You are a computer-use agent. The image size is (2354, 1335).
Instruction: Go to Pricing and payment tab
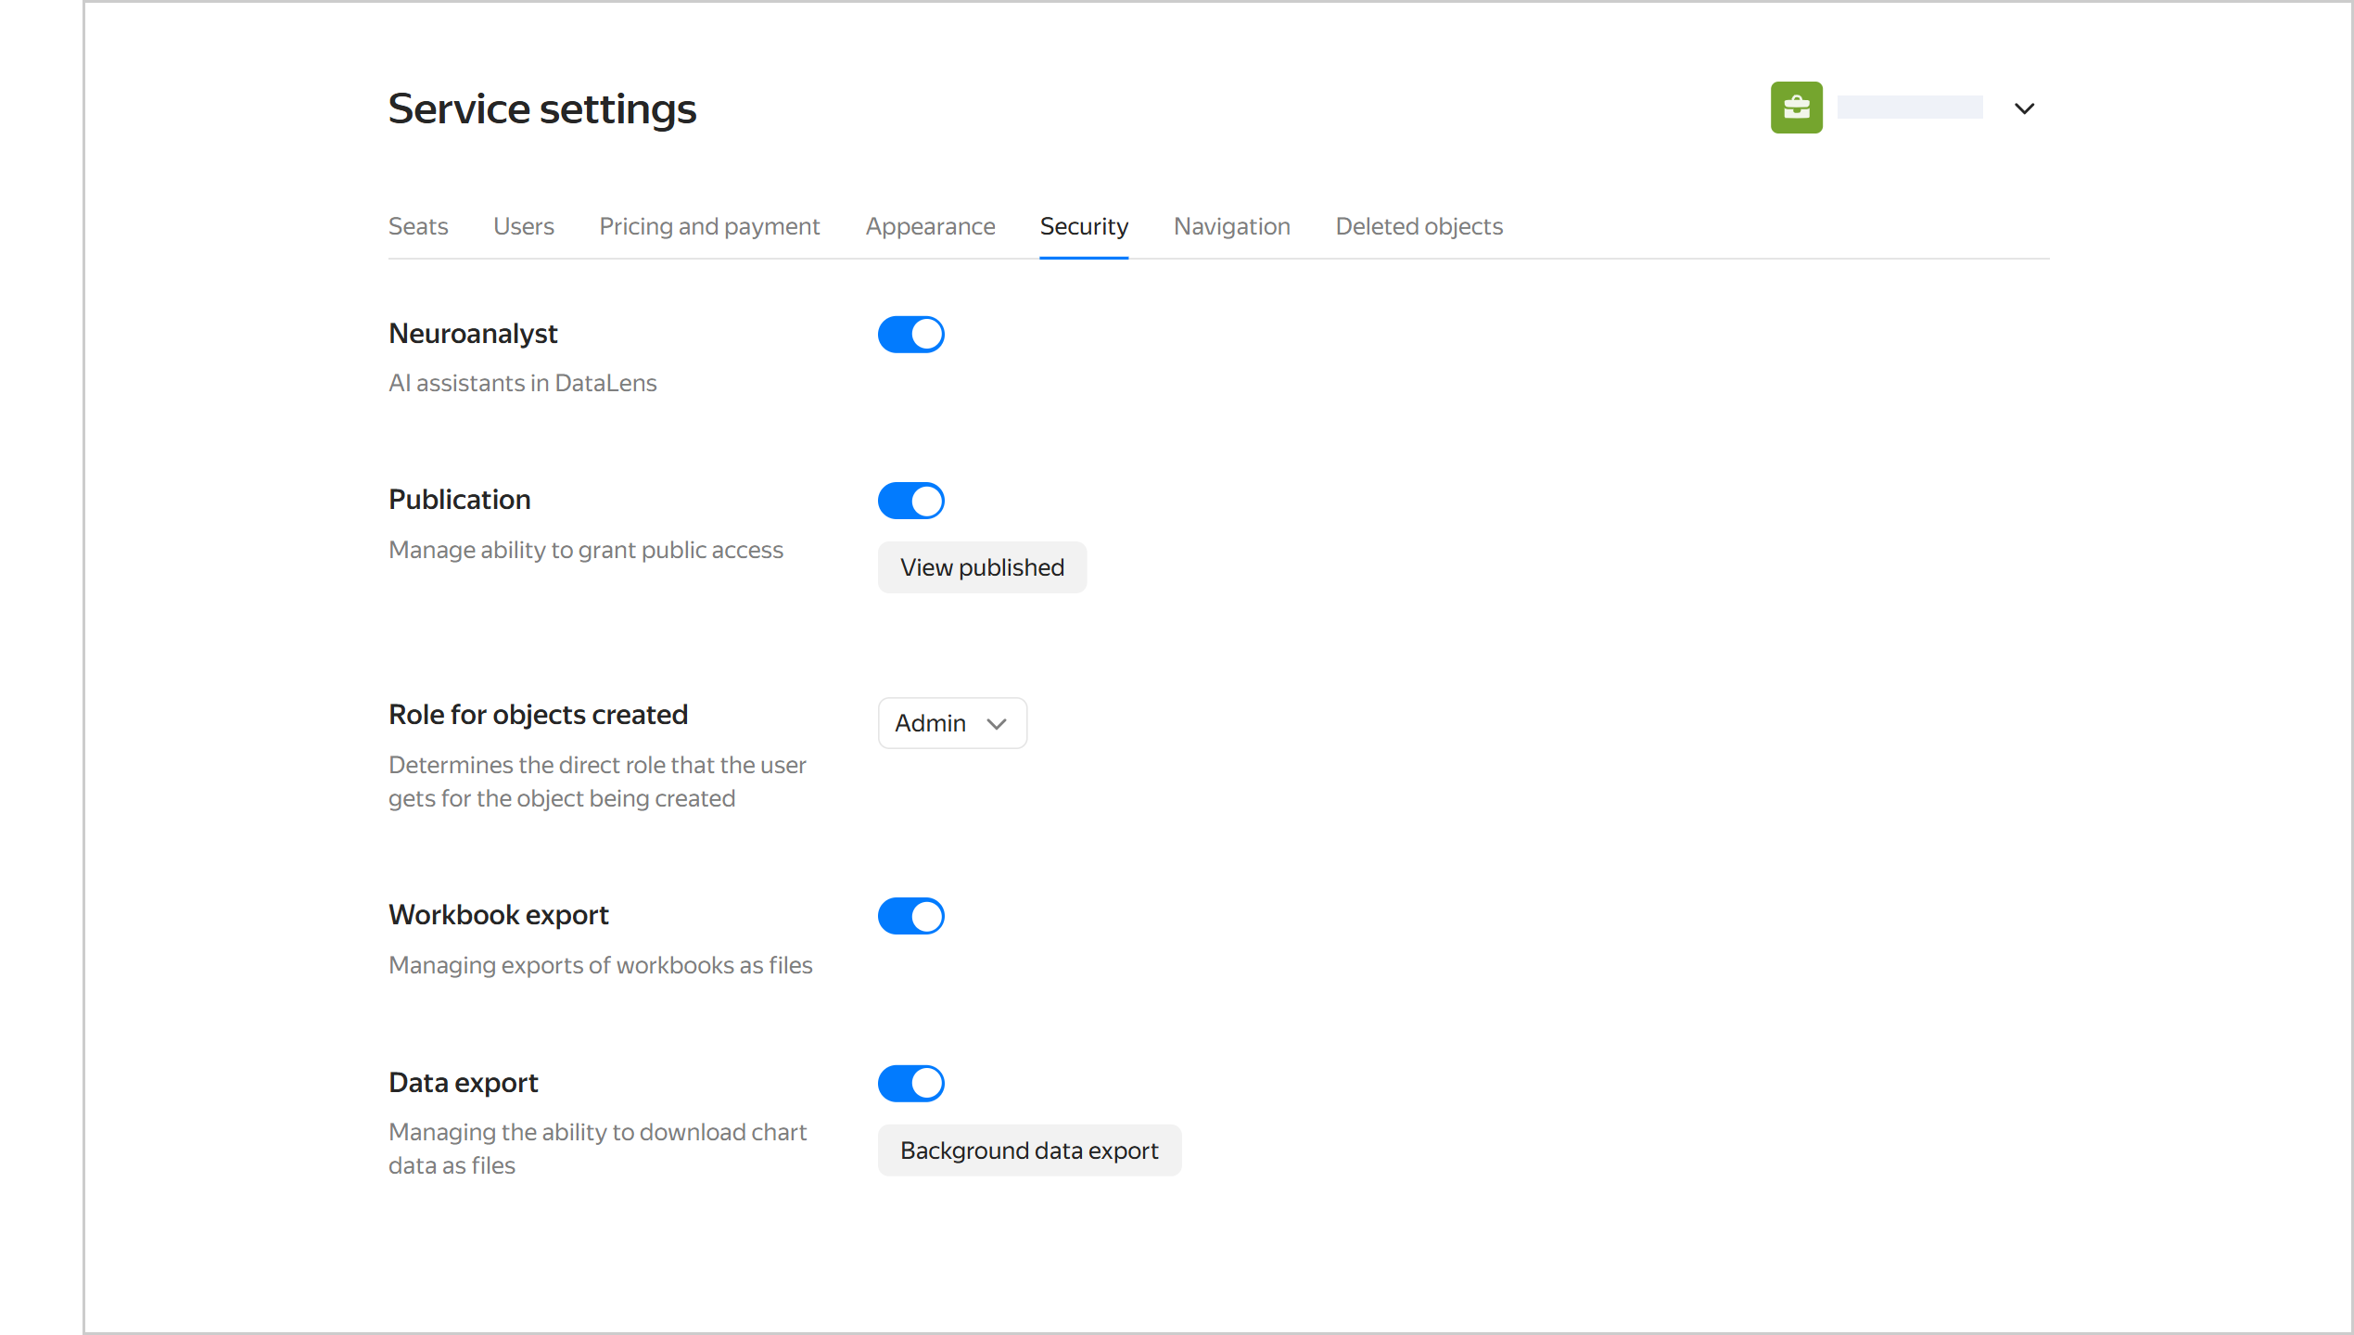click(709, 226)
